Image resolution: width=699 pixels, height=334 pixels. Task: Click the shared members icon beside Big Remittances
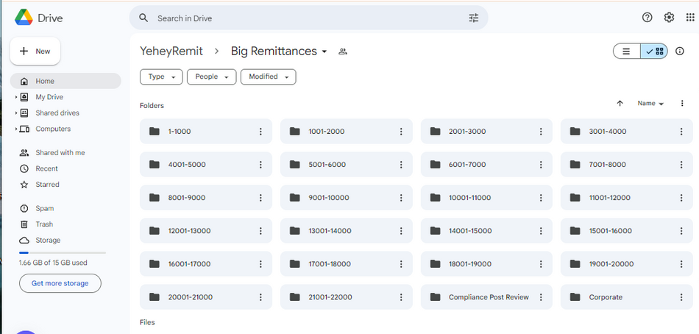342,51
